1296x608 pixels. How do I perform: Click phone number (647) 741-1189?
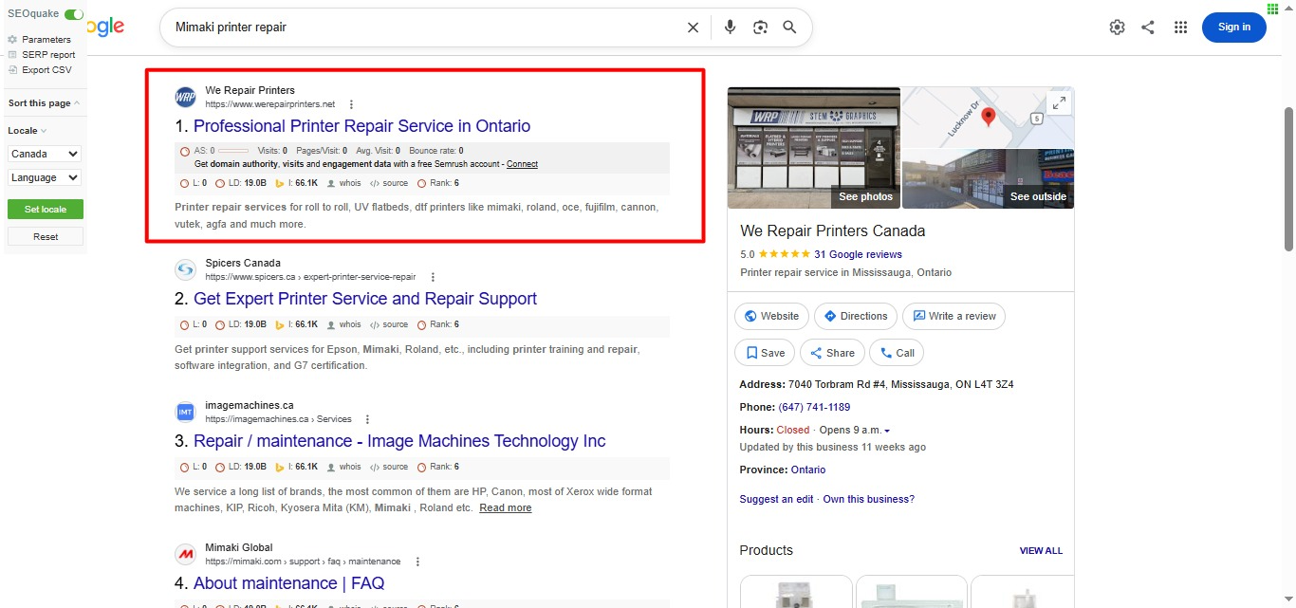tap(814, 407)
